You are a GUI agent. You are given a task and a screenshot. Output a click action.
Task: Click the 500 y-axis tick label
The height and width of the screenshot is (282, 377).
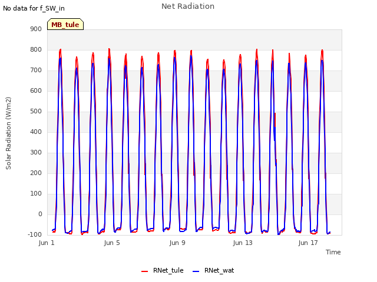[36, 111]
